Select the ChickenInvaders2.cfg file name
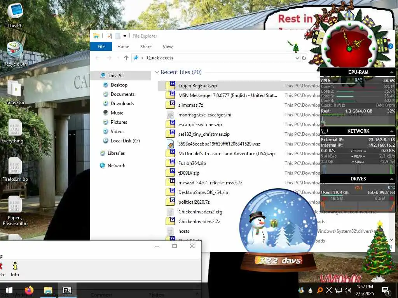398x298 pixels. click(200, 211)
